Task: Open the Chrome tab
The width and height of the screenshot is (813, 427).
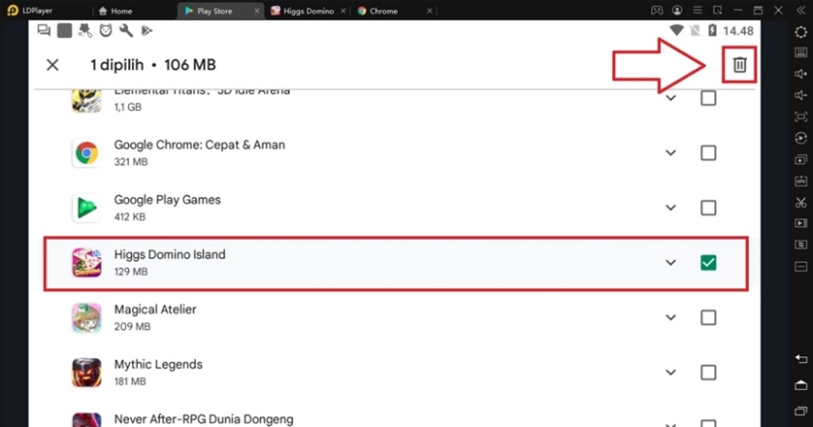Action: tap(378, 11)
